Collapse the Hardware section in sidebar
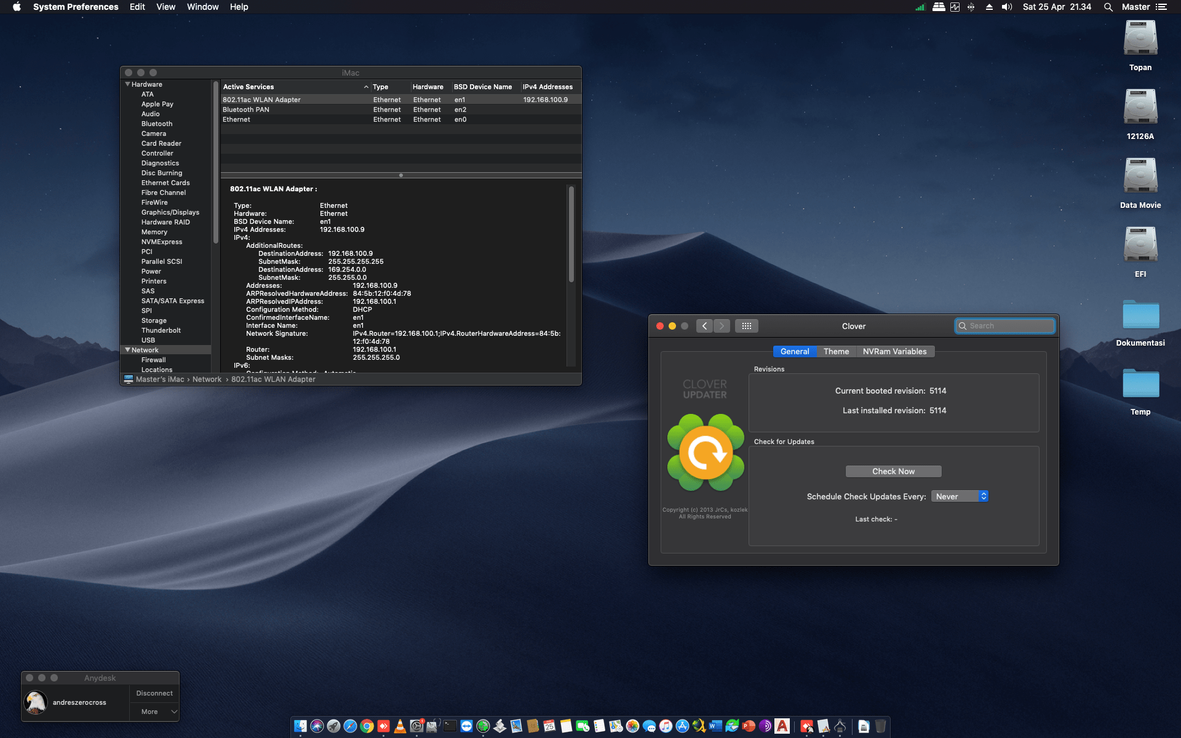 pos(127,84)
